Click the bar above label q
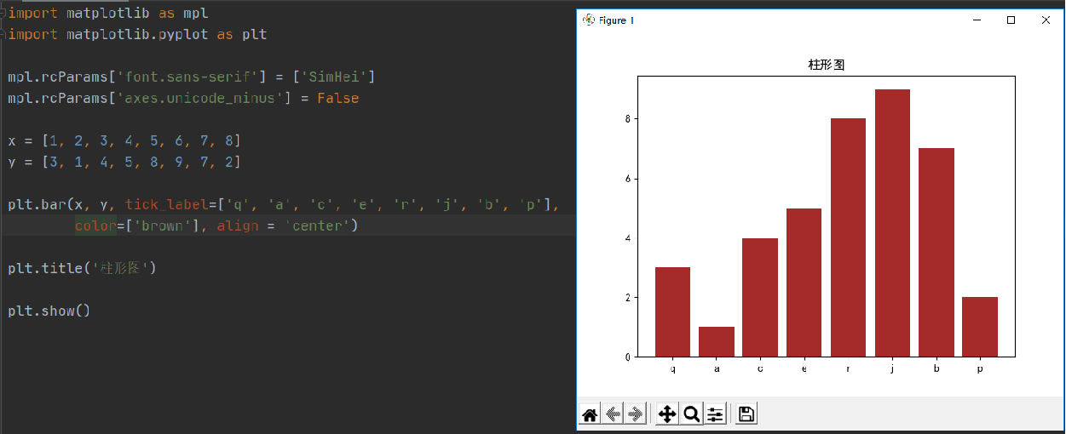This screenshot has height=434, width=1066. coord(672,312)
